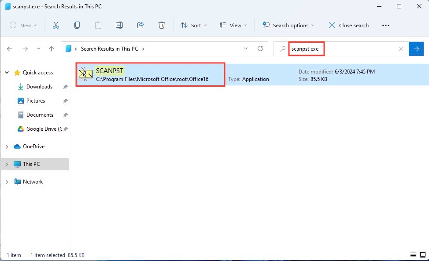Open the Pictures folder
Image resolution: width=429 pixels, height=261 pixels.
(36, 101)
